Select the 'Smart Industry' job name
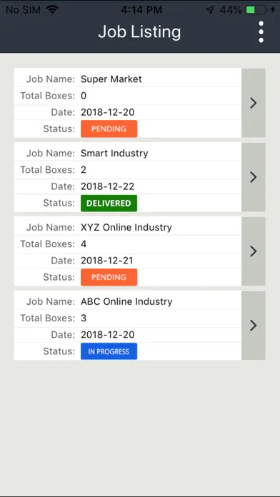Viewport: 280px width, 497px height. pyautogui.click(x=114, y=154)
